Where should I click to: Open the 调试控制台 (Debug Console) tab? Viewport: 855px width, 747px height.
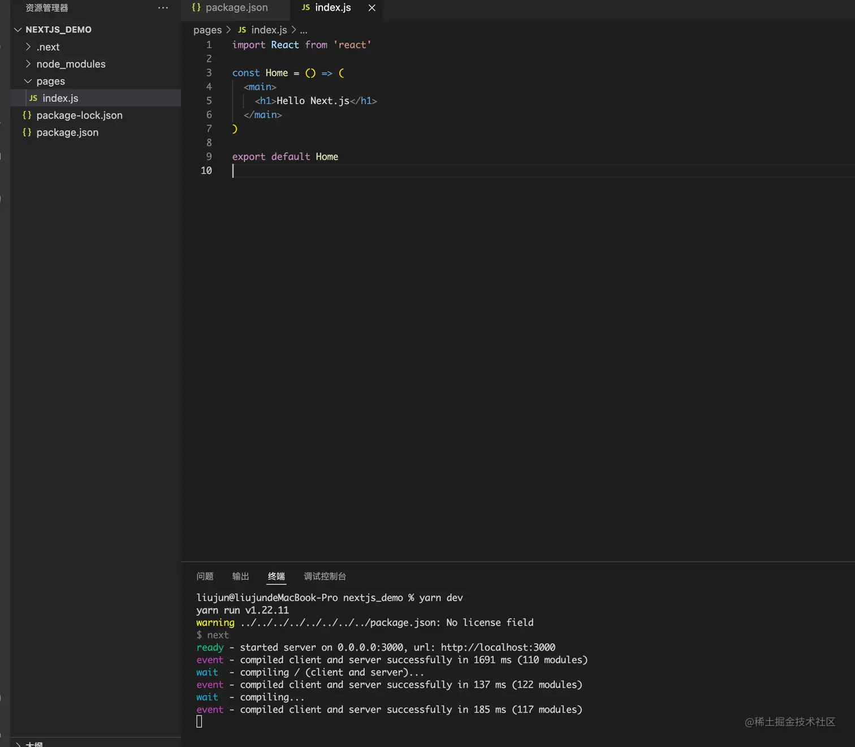point(325,576)
